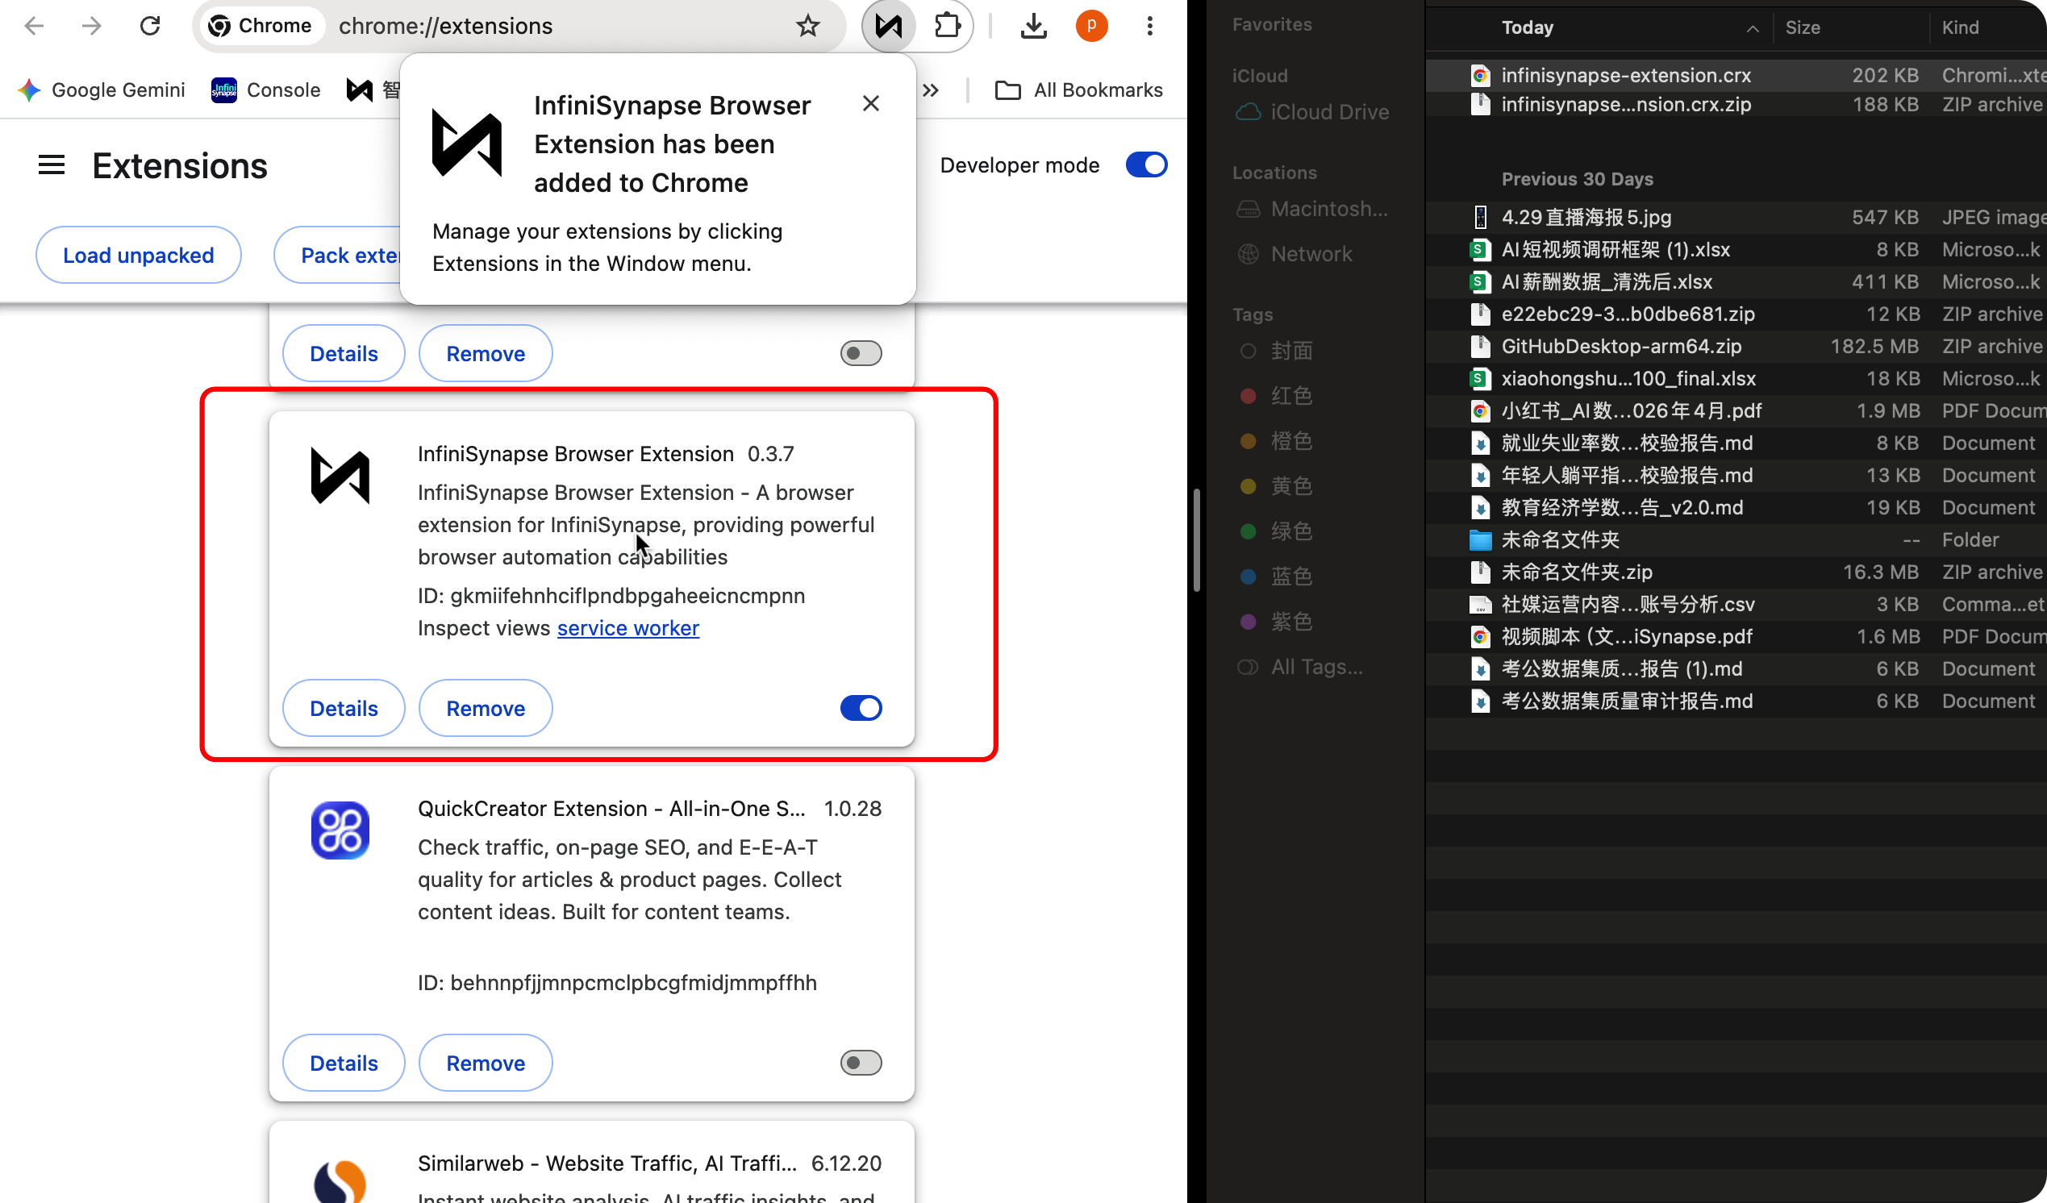Select the 未命名文件夹 folder icon in Finder
2047x1203 pixels.
[x=1480, y=540]
